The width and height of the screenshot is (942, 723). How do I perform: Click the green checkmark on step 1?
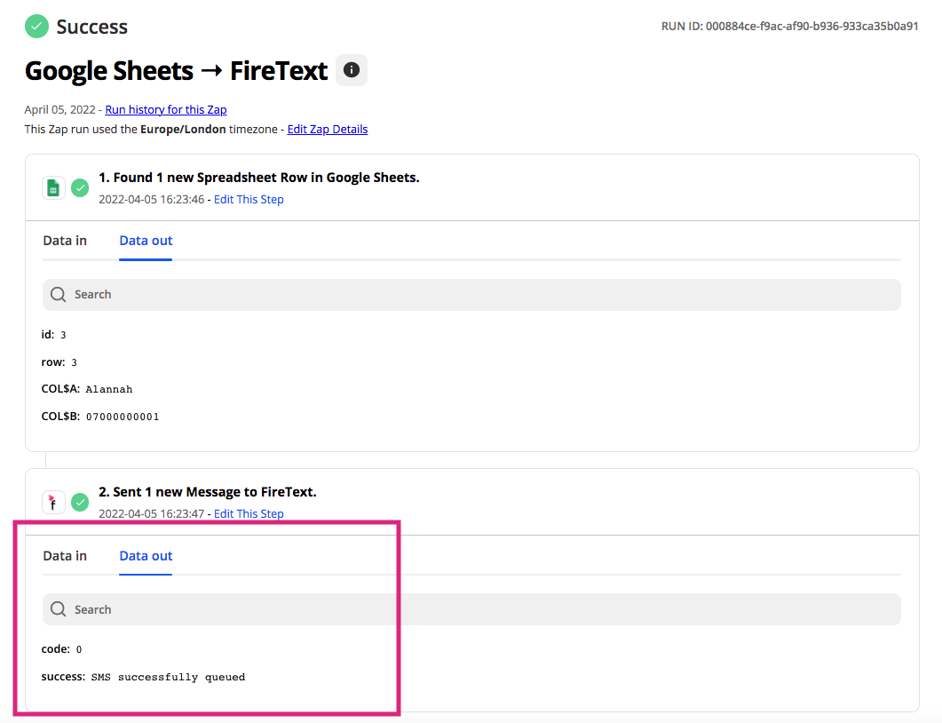coord(80,188)
